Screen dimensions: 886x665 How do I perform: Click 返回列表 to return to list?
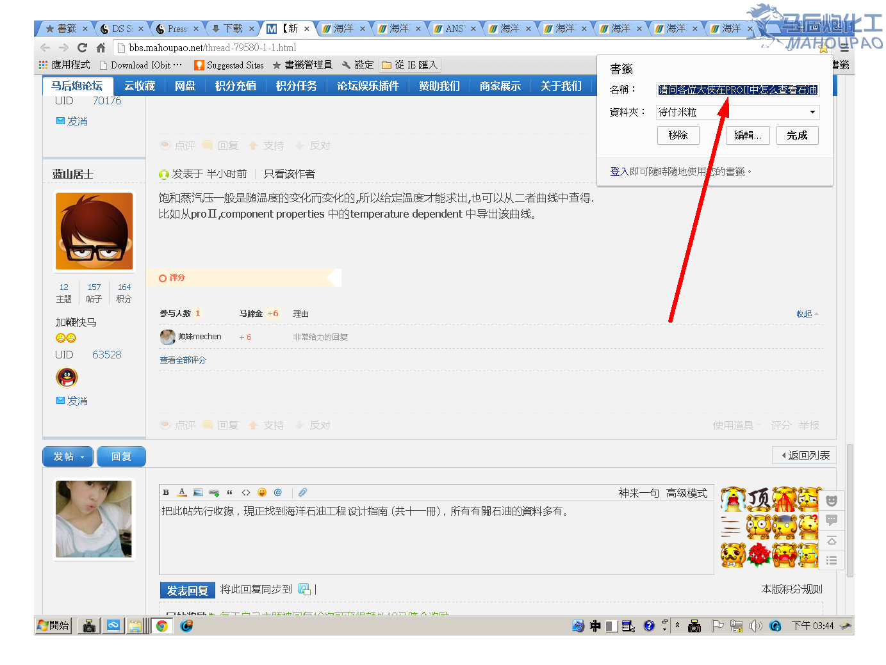(805, 455)
